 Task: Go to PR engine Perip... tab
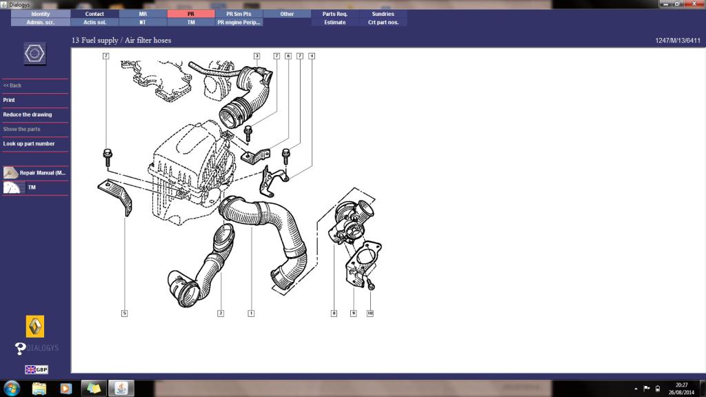point(239,22)
